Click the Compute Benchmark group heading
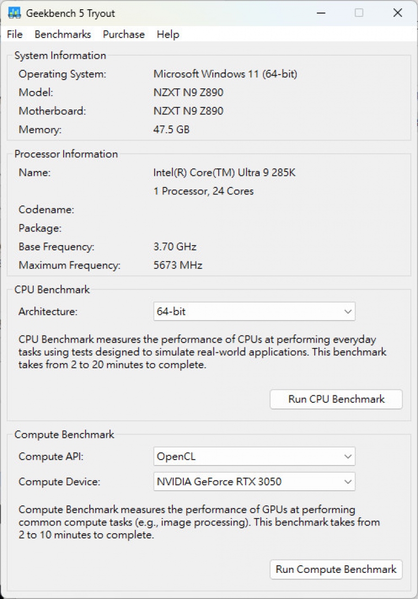 pos(64,435)
